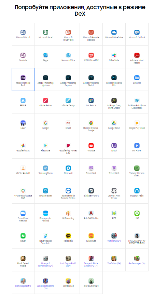Click the Lineage 2 Revolution (12+) link

[x=45, y=265]
